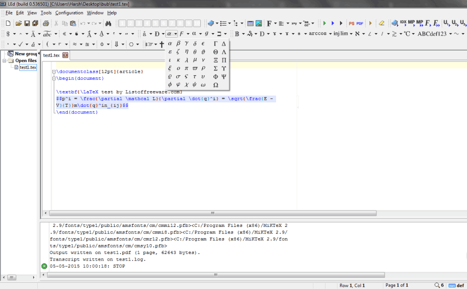Activate bookmark number 10 button
This screenshot has height=289, width=467.
point(197,23)
